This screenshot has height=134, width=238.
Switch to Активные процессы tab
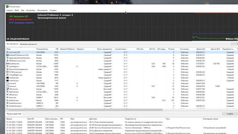click(x=28, y=44)
